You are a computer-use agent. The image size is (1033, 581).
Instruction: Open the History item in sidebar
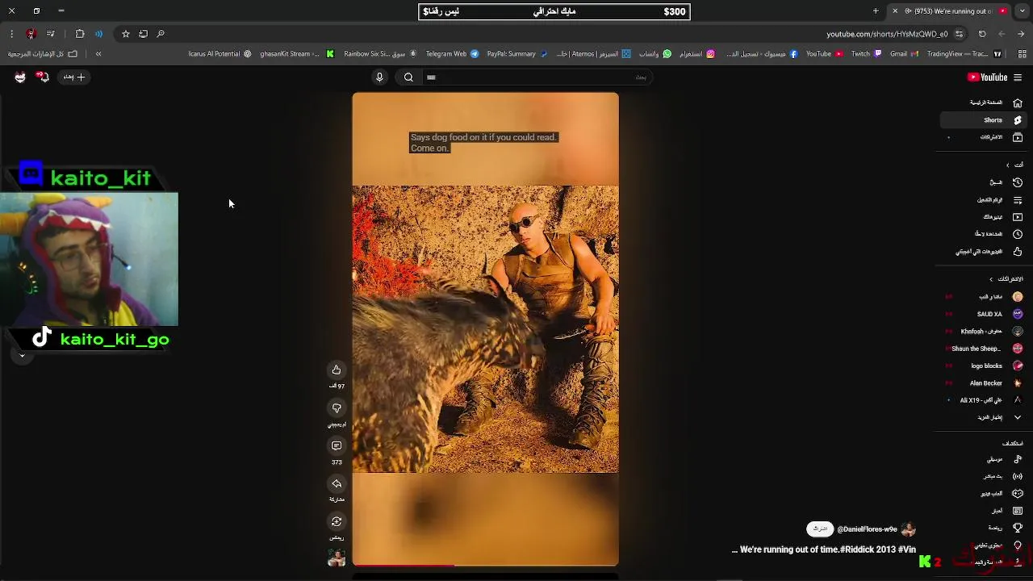985,182
